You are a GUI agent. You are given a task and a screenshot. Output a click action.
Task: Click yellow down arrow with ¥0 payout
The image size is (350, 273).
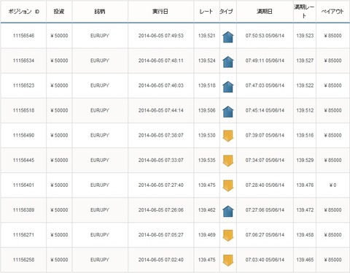tap(228, 186)
